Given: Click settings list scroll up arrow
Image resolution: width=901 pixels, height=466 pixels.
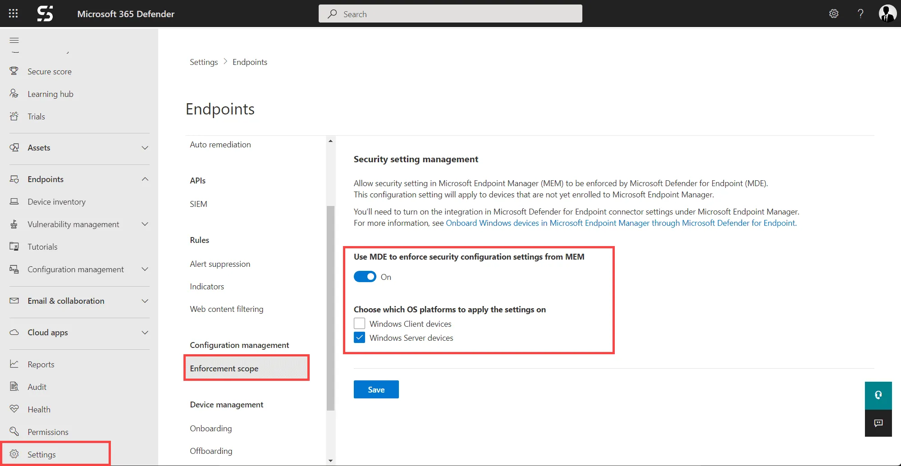Looking at the screenshot, I should click(331, 141).
